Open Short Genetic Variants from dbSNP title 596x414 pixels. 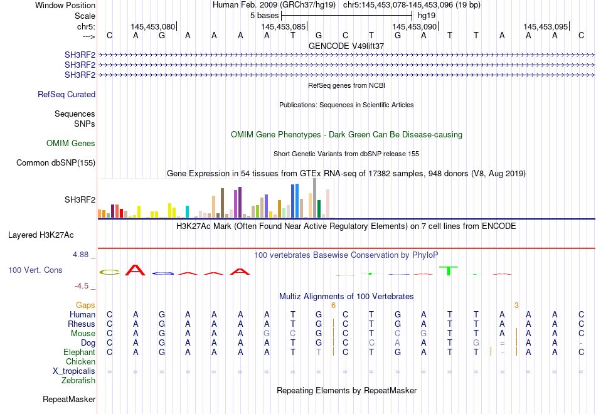pyautogui.click(x=346, y=154)
